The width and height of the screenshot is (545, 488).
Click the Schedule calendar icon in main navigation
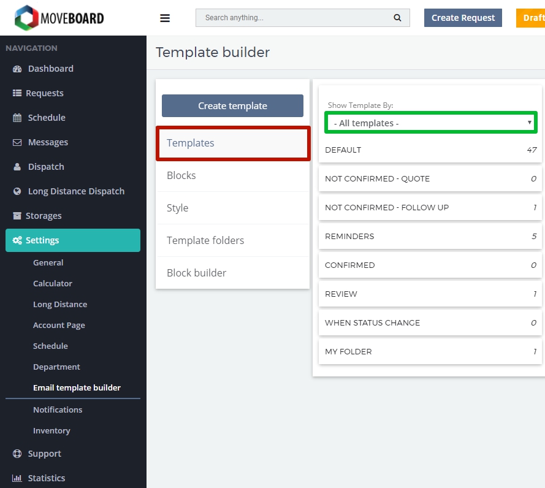tap(17, 118)
